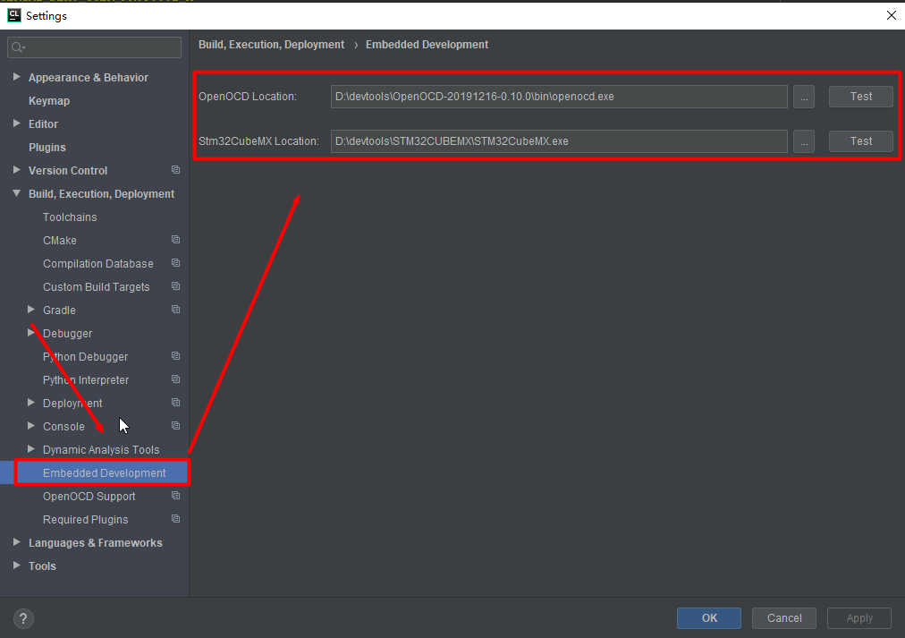Click the project-level icon beside Gradle
This screenshot has height=638, width=905.
[175, 310]
